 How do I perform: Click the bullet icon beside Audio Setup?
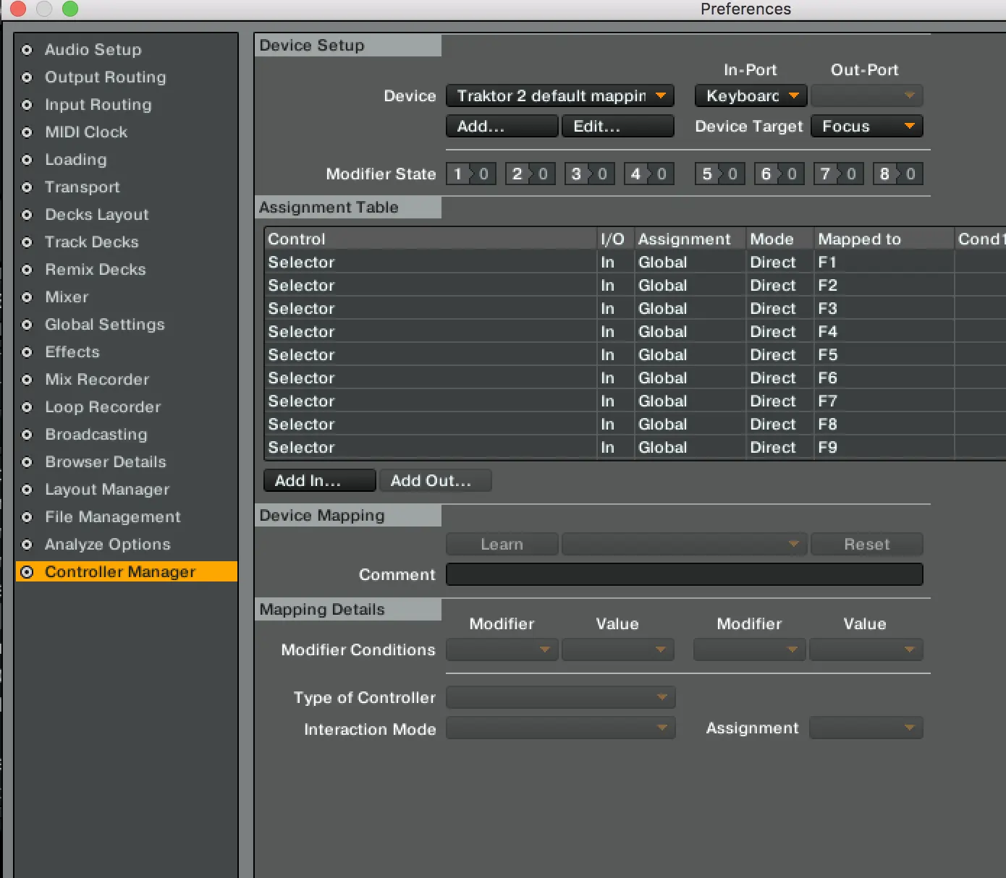[x=27, y=50]
